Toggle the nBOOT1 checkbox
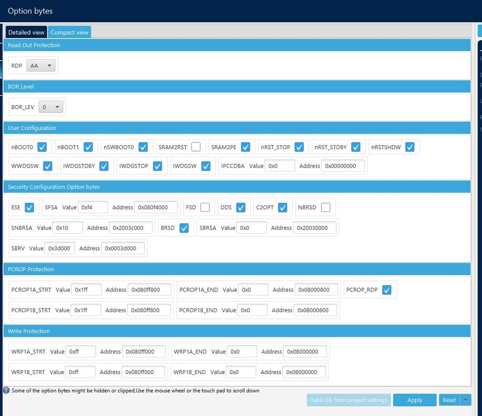Screen dimensions: 482x416 click(88, 147)
